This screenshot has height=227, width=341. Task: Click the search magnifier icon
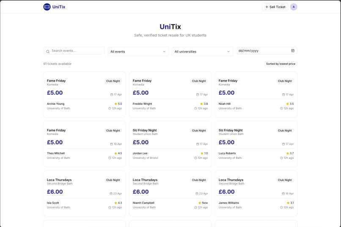pyautogui.click(x=48, y=52)
